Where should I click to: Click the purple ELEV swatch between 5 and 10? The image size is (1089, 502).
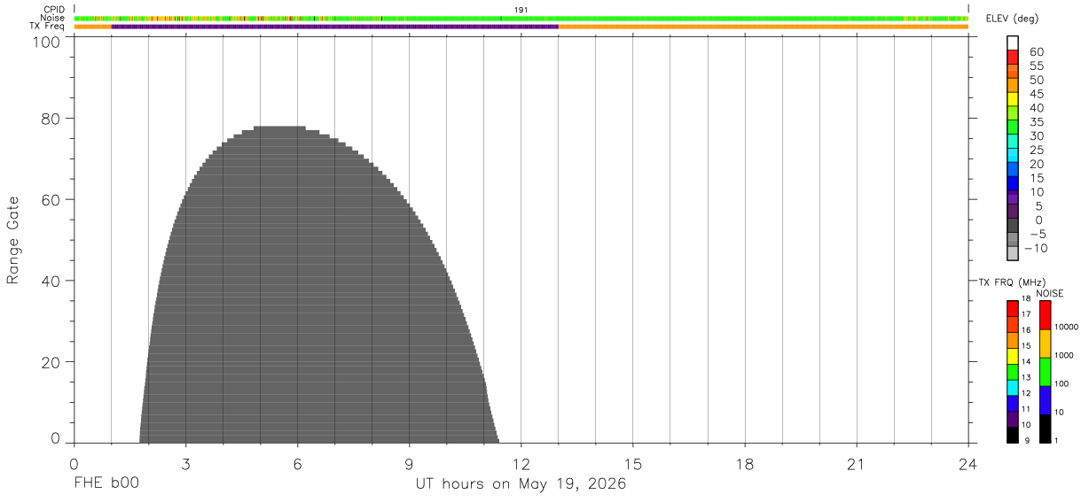1013,197
